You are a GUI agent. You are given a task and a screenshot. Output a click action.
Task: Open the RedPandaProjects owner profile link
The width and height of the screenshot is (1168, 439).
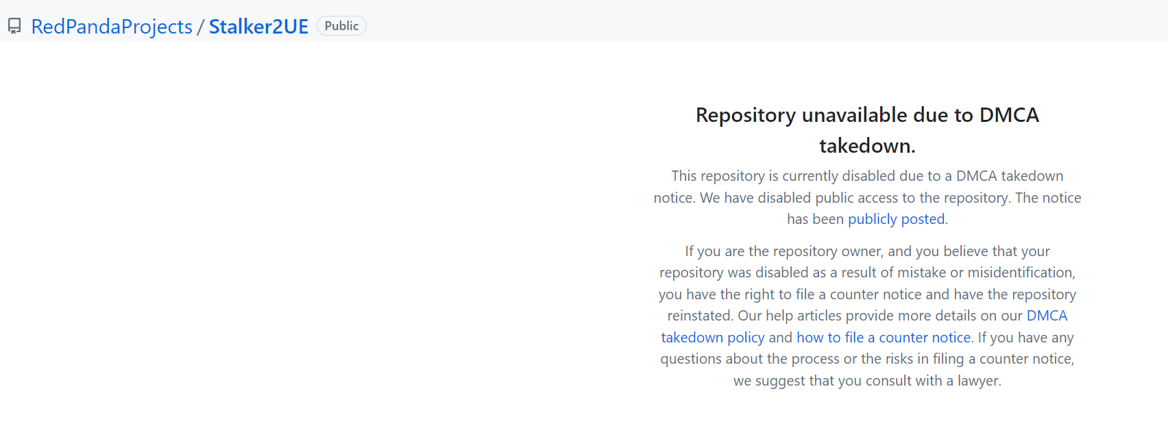click(112, 27)
